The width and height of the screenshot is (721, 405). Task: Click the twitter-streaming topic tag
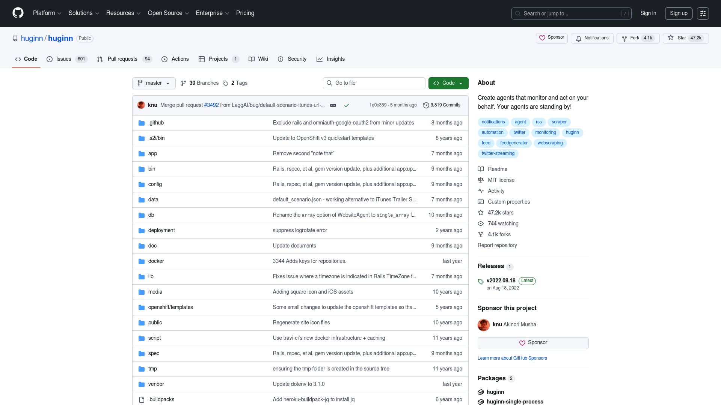(498, 154)
